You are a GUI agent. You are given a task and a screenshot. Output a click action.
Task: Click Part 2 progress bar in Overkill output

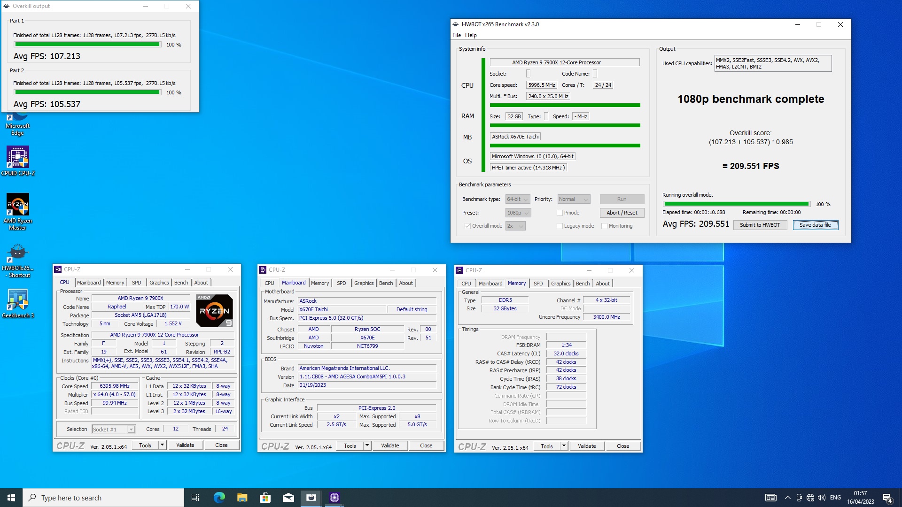point(87,92)
